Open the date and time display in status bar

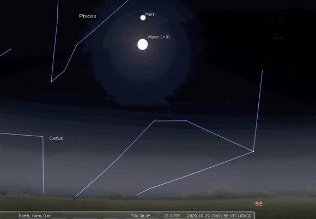219,216
